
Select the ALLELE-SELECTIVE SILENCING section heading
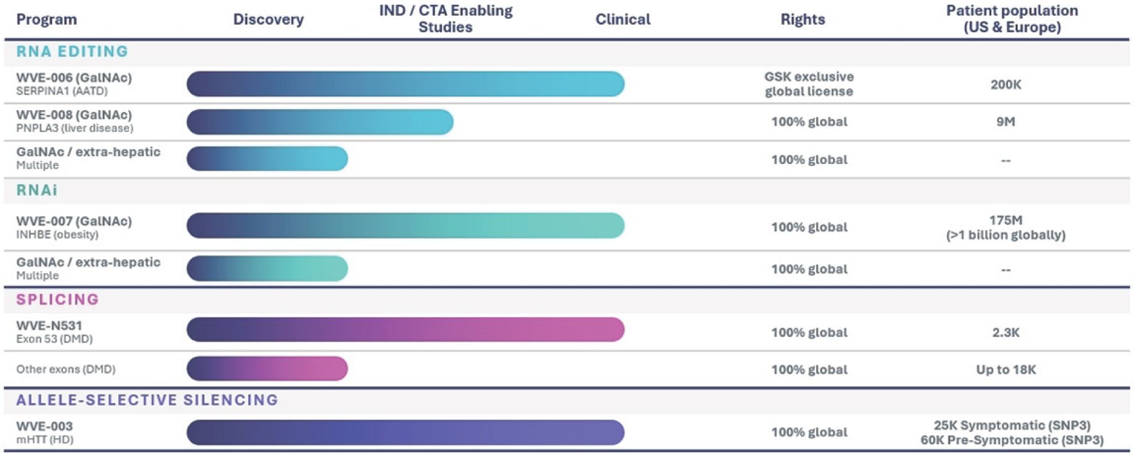click(147, 400)
